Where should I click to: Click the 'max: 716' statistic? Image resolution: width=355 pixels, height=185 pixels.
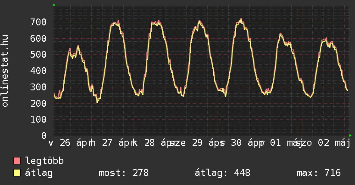click(318, 173)
